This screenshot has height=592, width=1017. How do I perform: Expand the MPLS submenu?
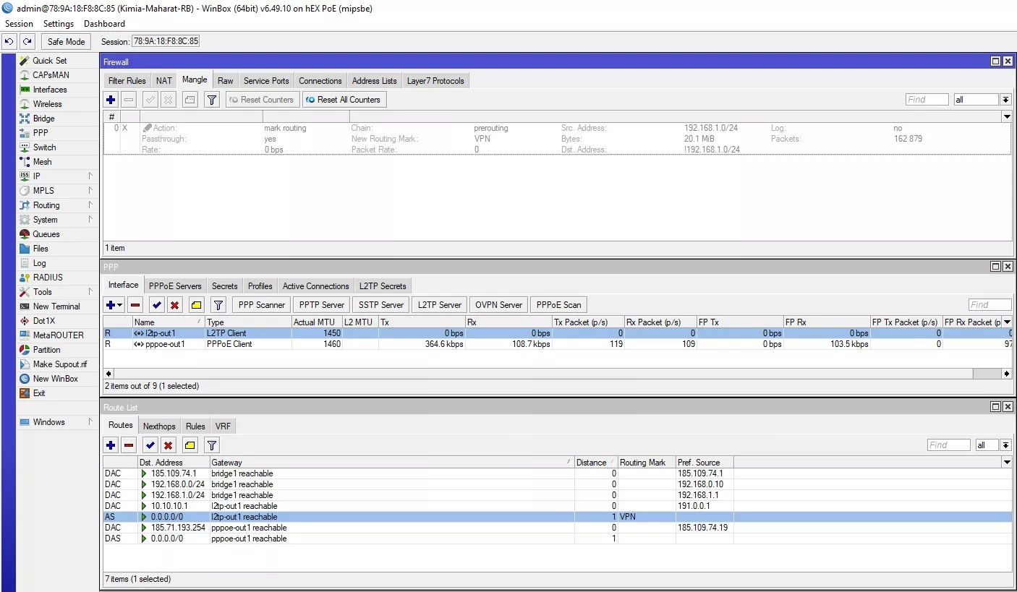click(58, 191)
